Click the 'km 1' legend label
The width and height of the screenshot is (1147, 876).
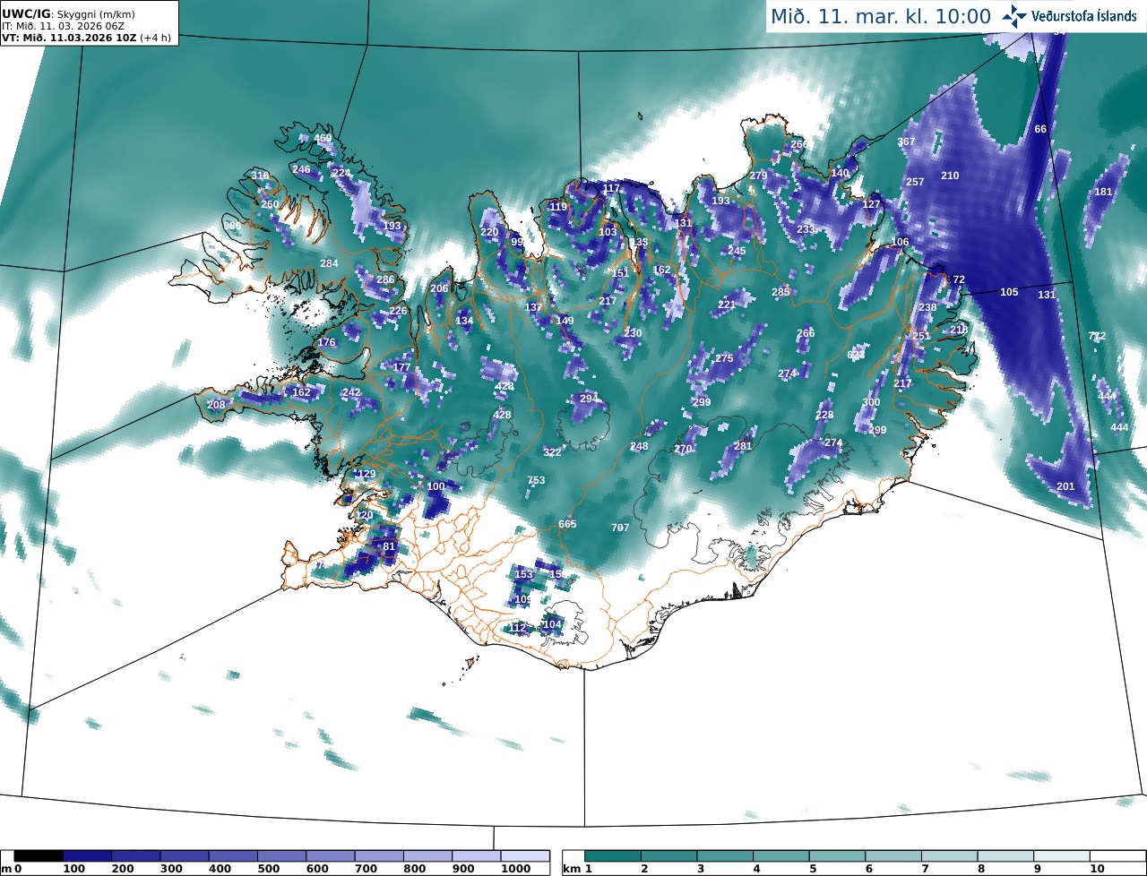click(576, 869)
